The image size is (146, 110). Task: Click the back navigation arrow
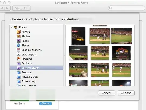(2, 8)
